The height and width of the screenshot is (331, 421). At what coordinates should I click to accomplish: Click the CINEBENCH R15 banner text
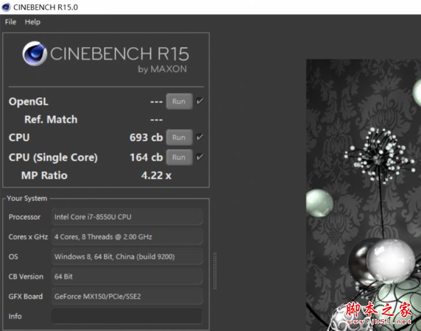119,54
